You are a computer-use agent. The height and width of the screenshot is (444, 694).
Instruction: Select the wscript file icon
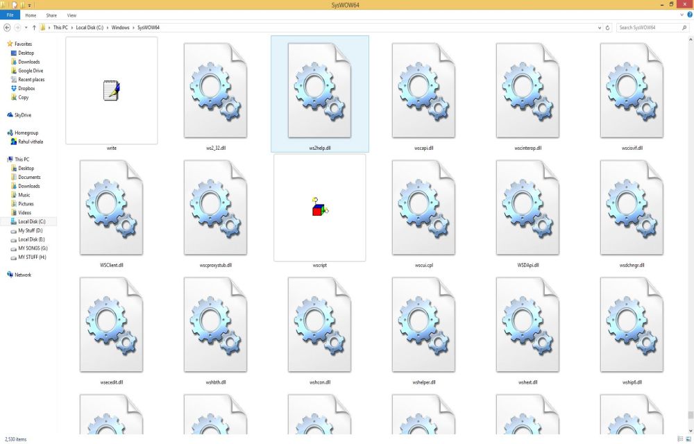(319, 207)
